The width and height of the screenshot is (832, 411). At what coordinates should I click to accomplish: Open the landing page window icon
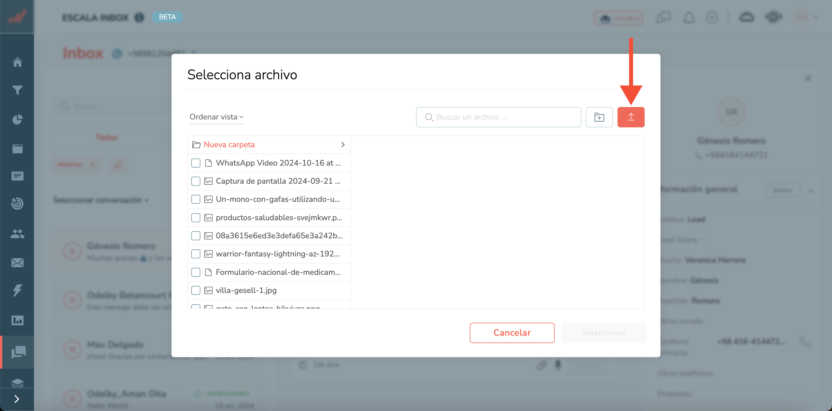click(17, 149)
